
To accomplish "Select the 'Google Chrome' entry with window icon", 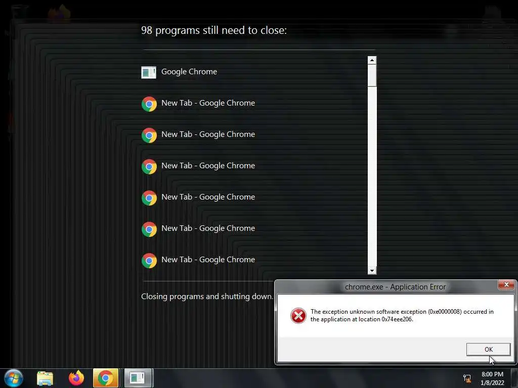I will click(x=180, y=72).
